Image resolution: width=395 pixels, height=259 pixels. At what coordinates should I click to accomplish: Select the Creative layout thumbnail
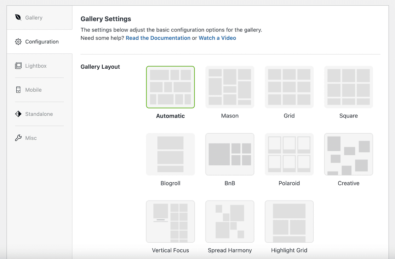(349, 154)
